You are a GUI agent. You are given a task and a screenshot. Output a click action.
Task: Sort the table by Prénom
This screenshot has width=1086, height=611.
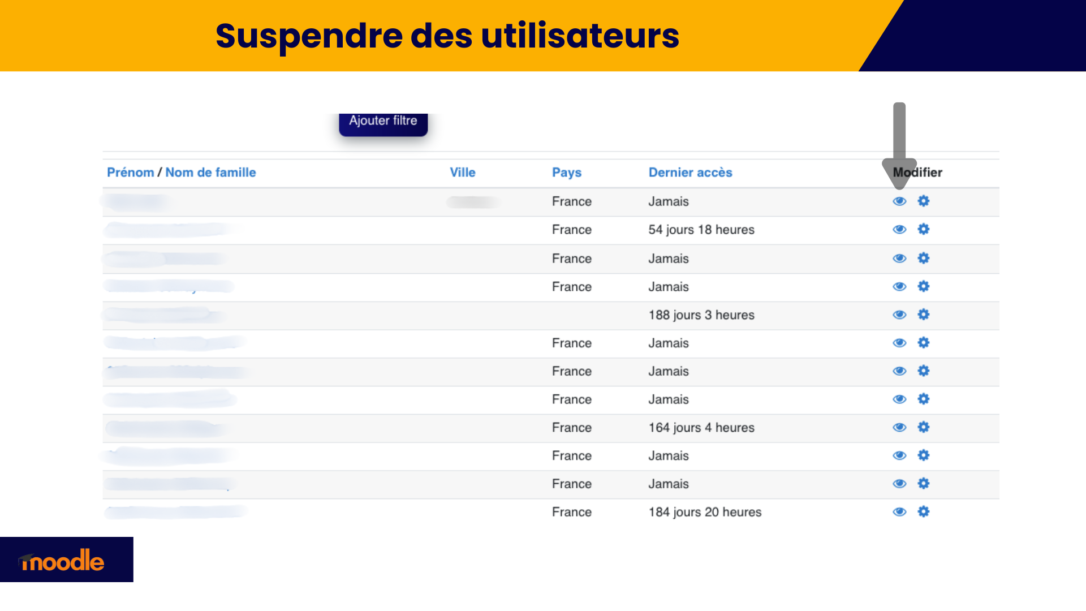130,173
